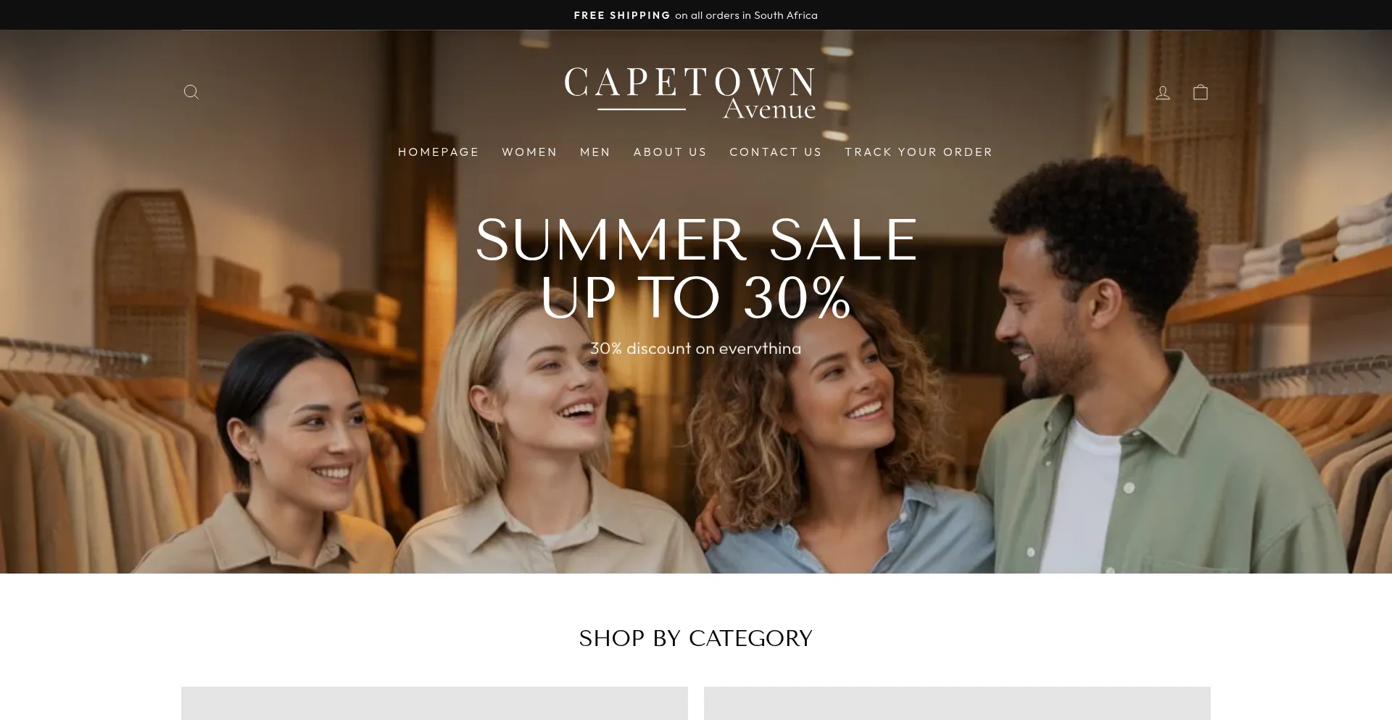Open Track Your Order link

[919, 152]
